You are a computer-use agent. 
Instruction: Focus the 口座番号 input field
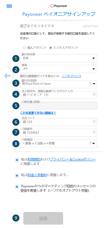point(59,133)
